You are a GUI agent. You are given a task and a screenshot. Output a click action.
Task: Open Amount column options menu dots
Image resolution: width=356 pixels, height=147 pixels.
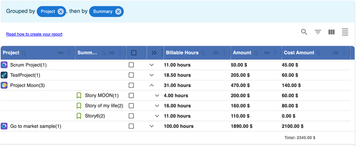(x=275, y=53)
